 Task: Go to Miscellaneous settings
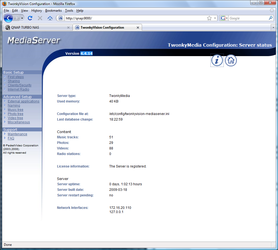19,122
